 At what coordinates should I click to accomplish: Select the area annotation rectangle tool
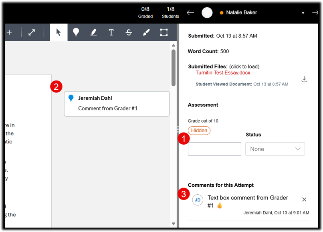tap(164, 32)
